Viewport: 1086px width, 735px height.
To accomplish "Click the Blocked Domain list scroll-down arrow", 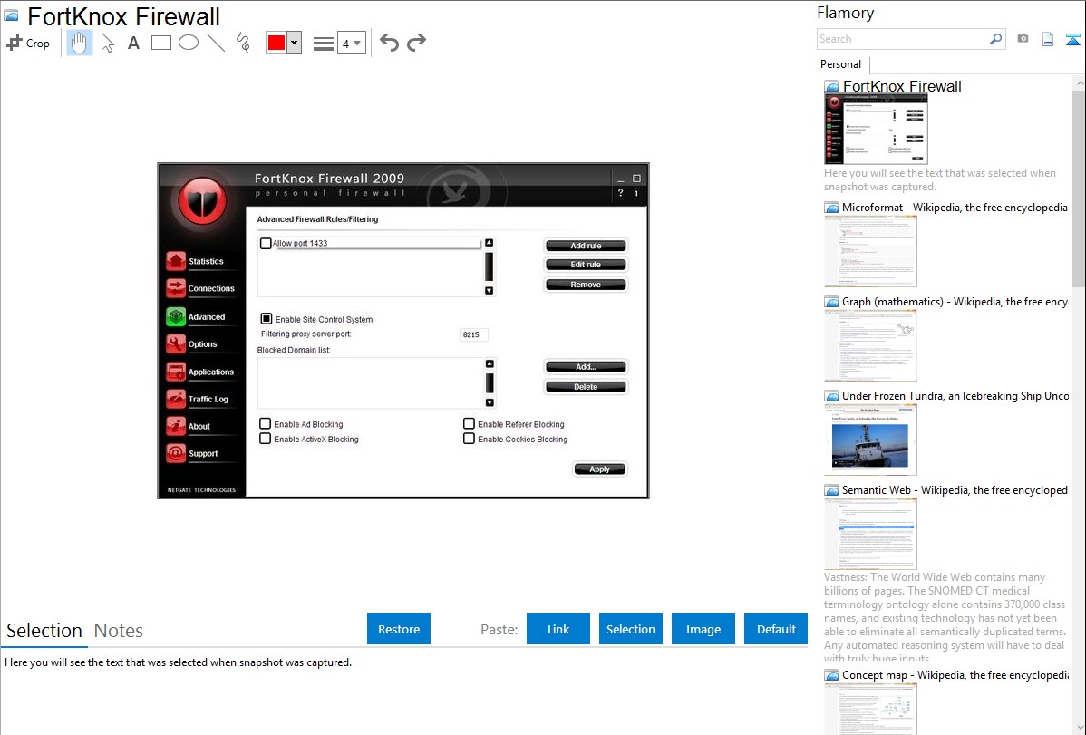I will pyautogui.click(x=490, y=402).
